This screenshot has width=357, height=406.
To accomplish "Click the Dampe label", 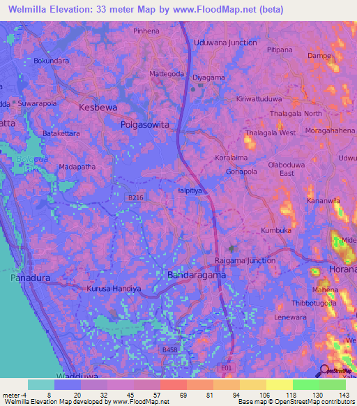I will click(x=319, y=56).
